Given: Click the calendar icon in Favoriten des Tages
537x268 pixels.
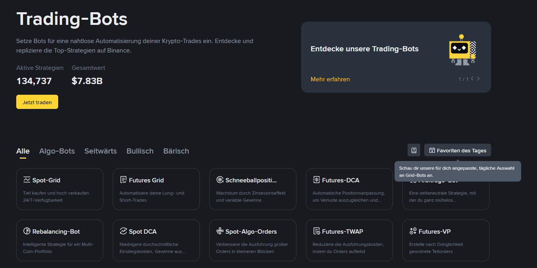Looking at the screenshot, I should [432, 150].
